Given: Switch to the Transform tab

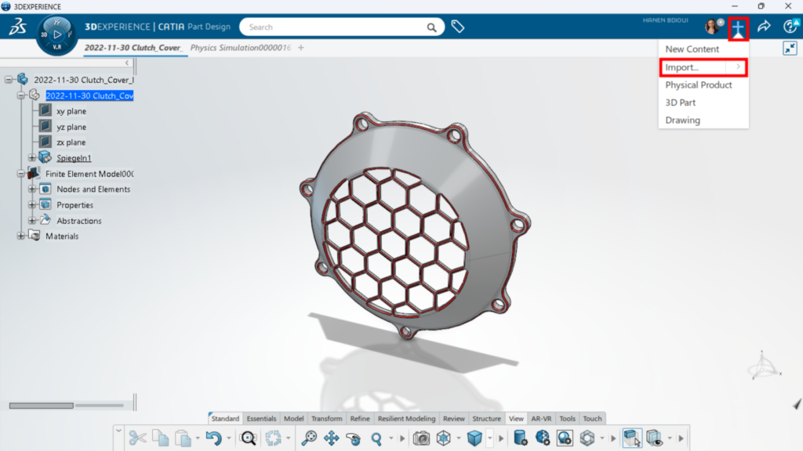Looking at the screenshot, I should (x=327, y=418).
